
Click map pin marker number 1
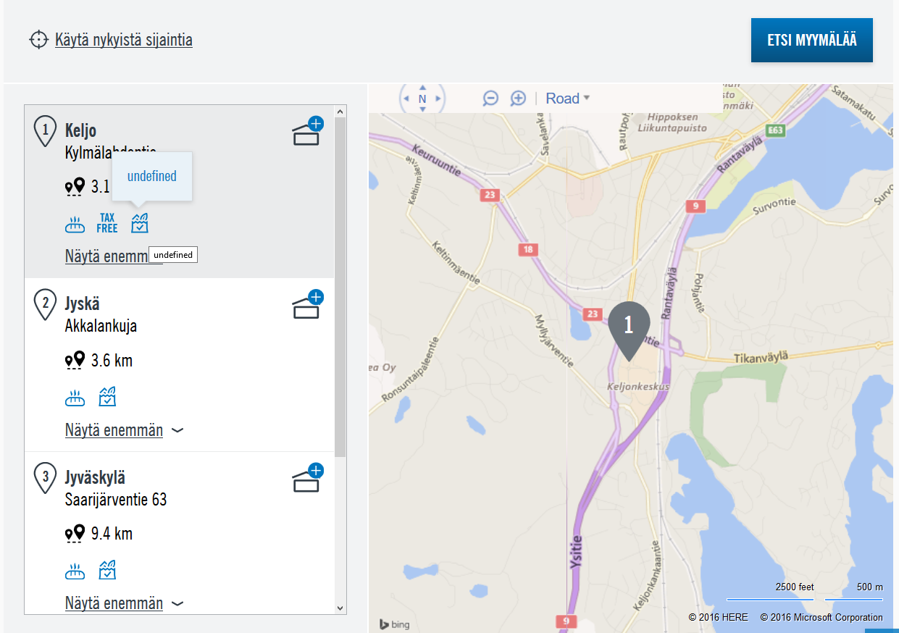pyautogui.click(x=629, y=327)
